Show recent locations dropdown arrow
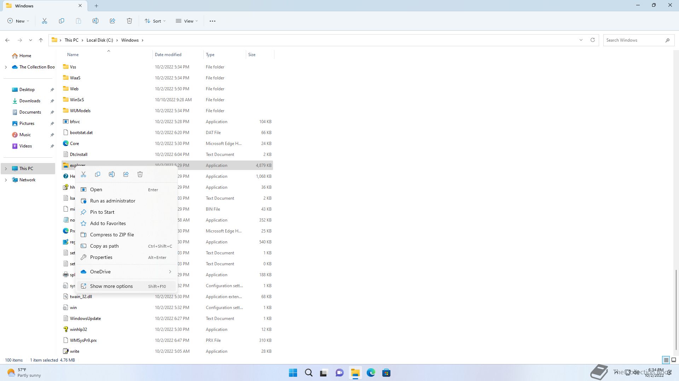Screen dimensions: 679x381 (31, 40)
